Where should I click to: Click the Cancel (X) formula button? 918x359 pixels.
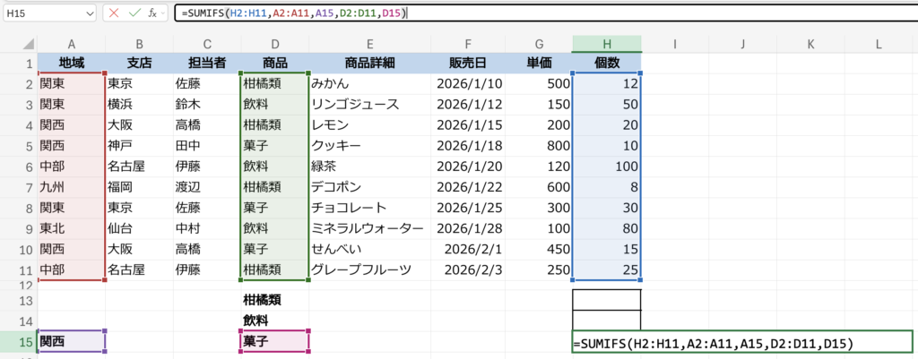(115, 13)
